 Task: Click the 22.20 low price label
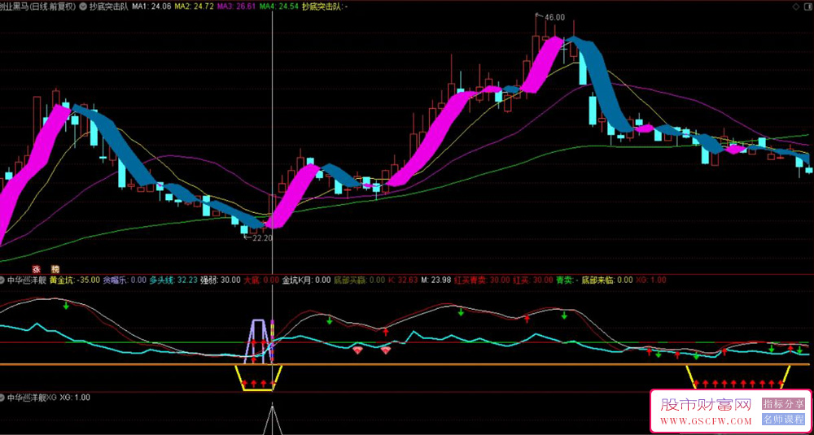click(261, 238)
